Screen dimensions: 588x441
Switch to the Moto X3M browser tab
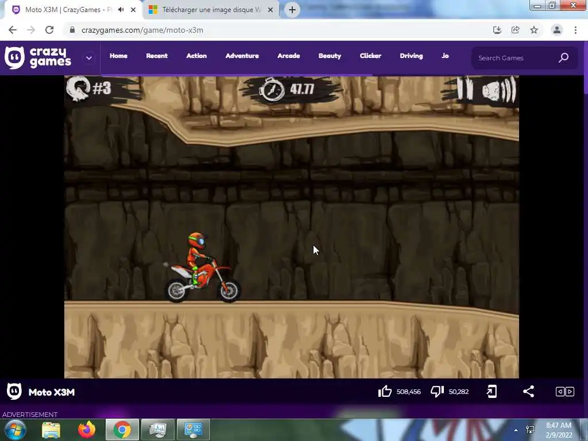[73, 10]
